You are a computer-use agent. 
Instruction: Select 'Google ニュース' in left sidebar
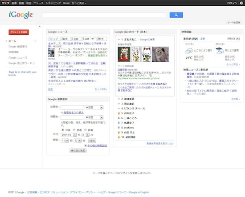[x=18, y=57]
